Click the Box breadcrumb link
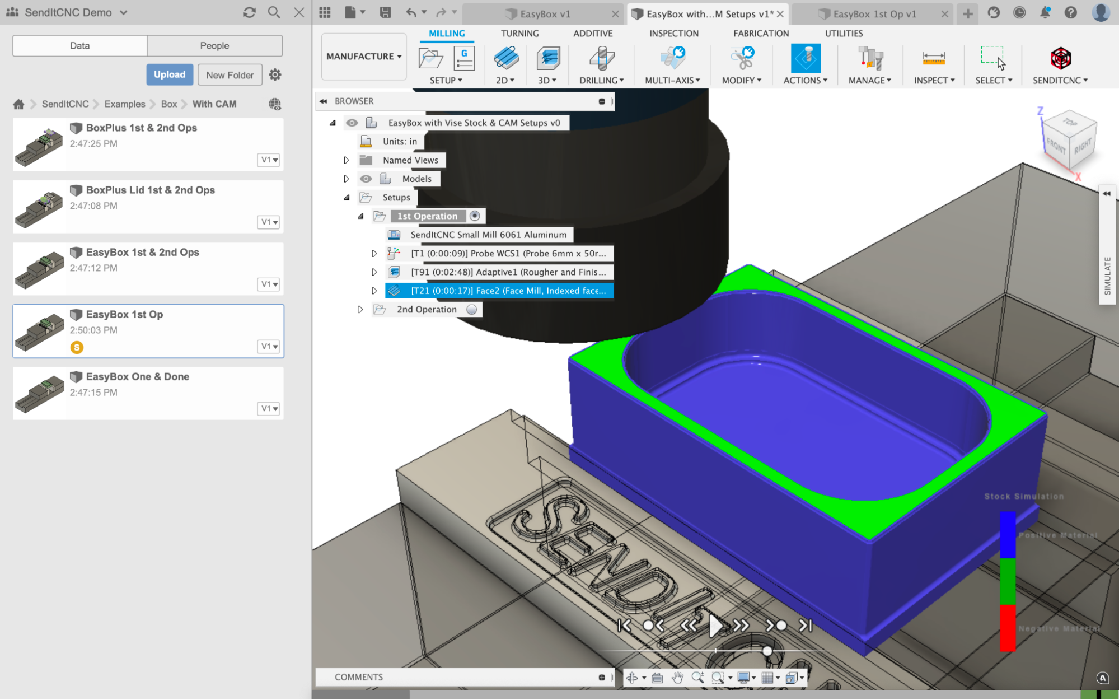 [168, 104]
